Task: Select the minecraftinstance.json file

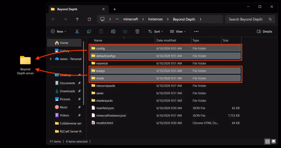Action: 165,116
